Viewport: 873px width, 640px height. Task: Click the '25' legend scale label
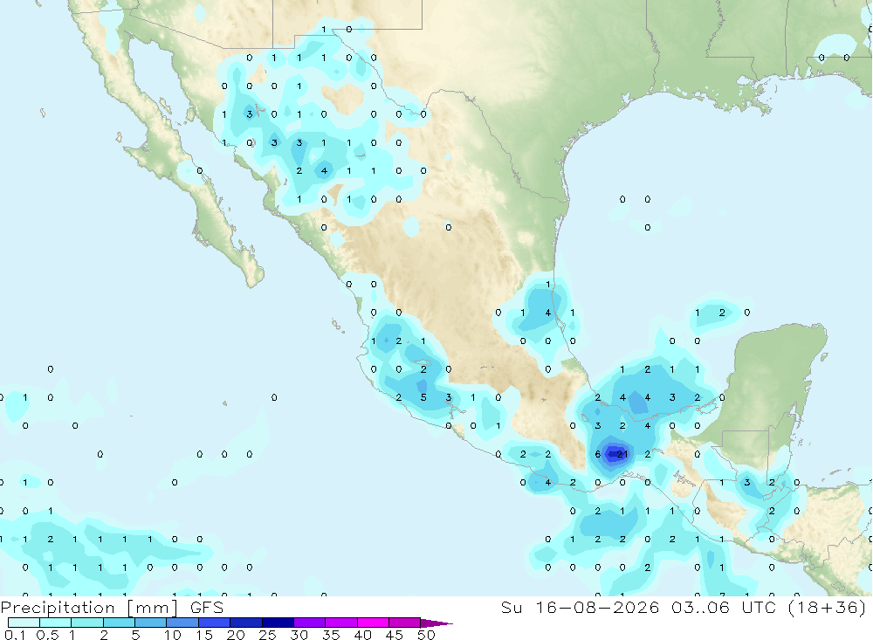267,635
